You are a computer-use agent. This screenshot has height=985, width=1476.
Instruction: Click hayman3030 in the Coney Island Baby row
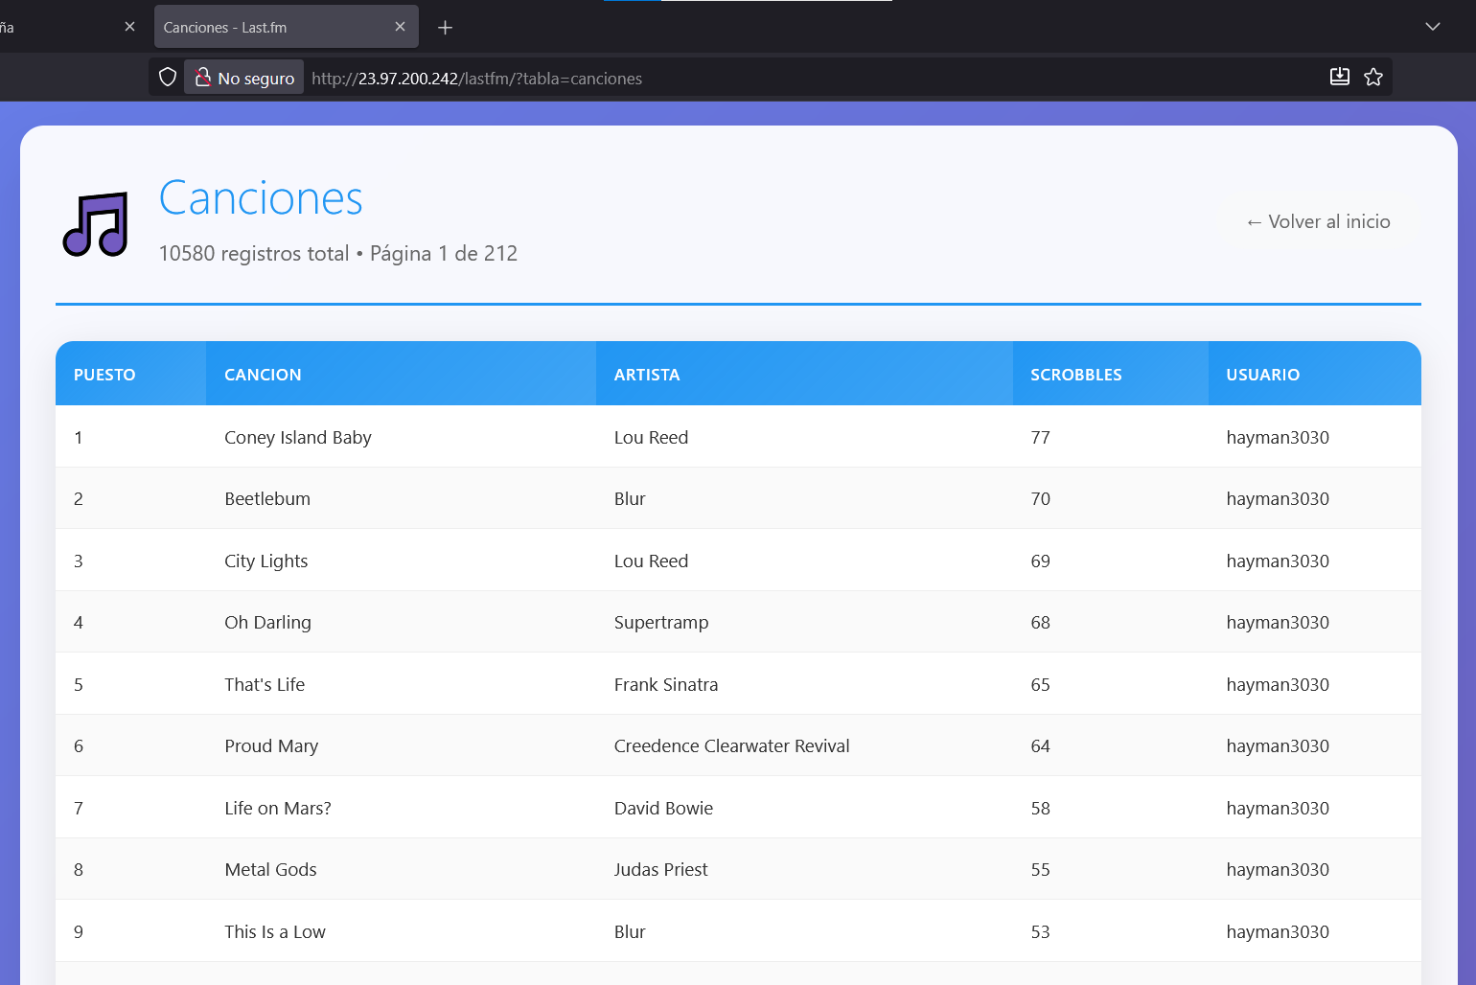[x=1278, y=438]
